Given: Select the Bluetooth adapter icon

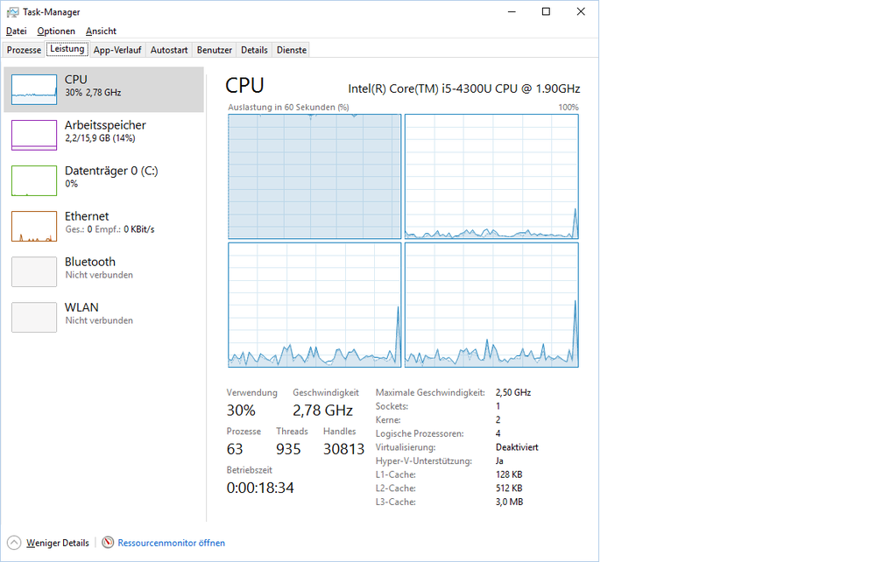Looking at the screenshot, I should (34, 271).
